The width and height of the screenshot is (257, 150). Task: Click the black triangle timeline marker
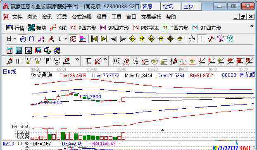pos(162,130)
